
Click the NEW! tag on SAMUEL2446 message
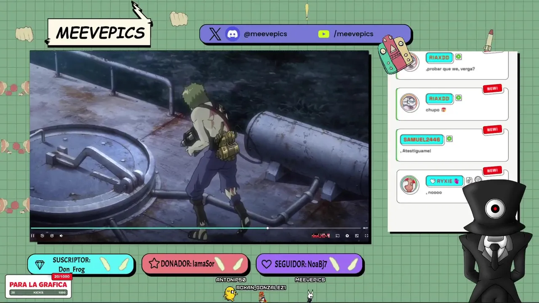[x=492, y=130]
